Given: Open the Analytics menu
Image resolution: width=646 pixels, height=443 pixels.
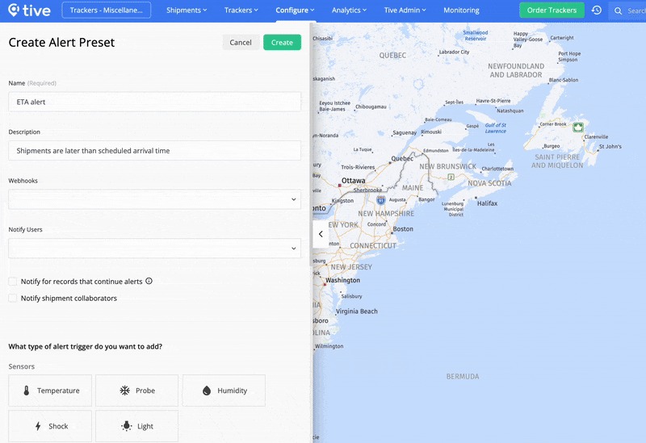Looking at the screenshot, I should 349,10.
